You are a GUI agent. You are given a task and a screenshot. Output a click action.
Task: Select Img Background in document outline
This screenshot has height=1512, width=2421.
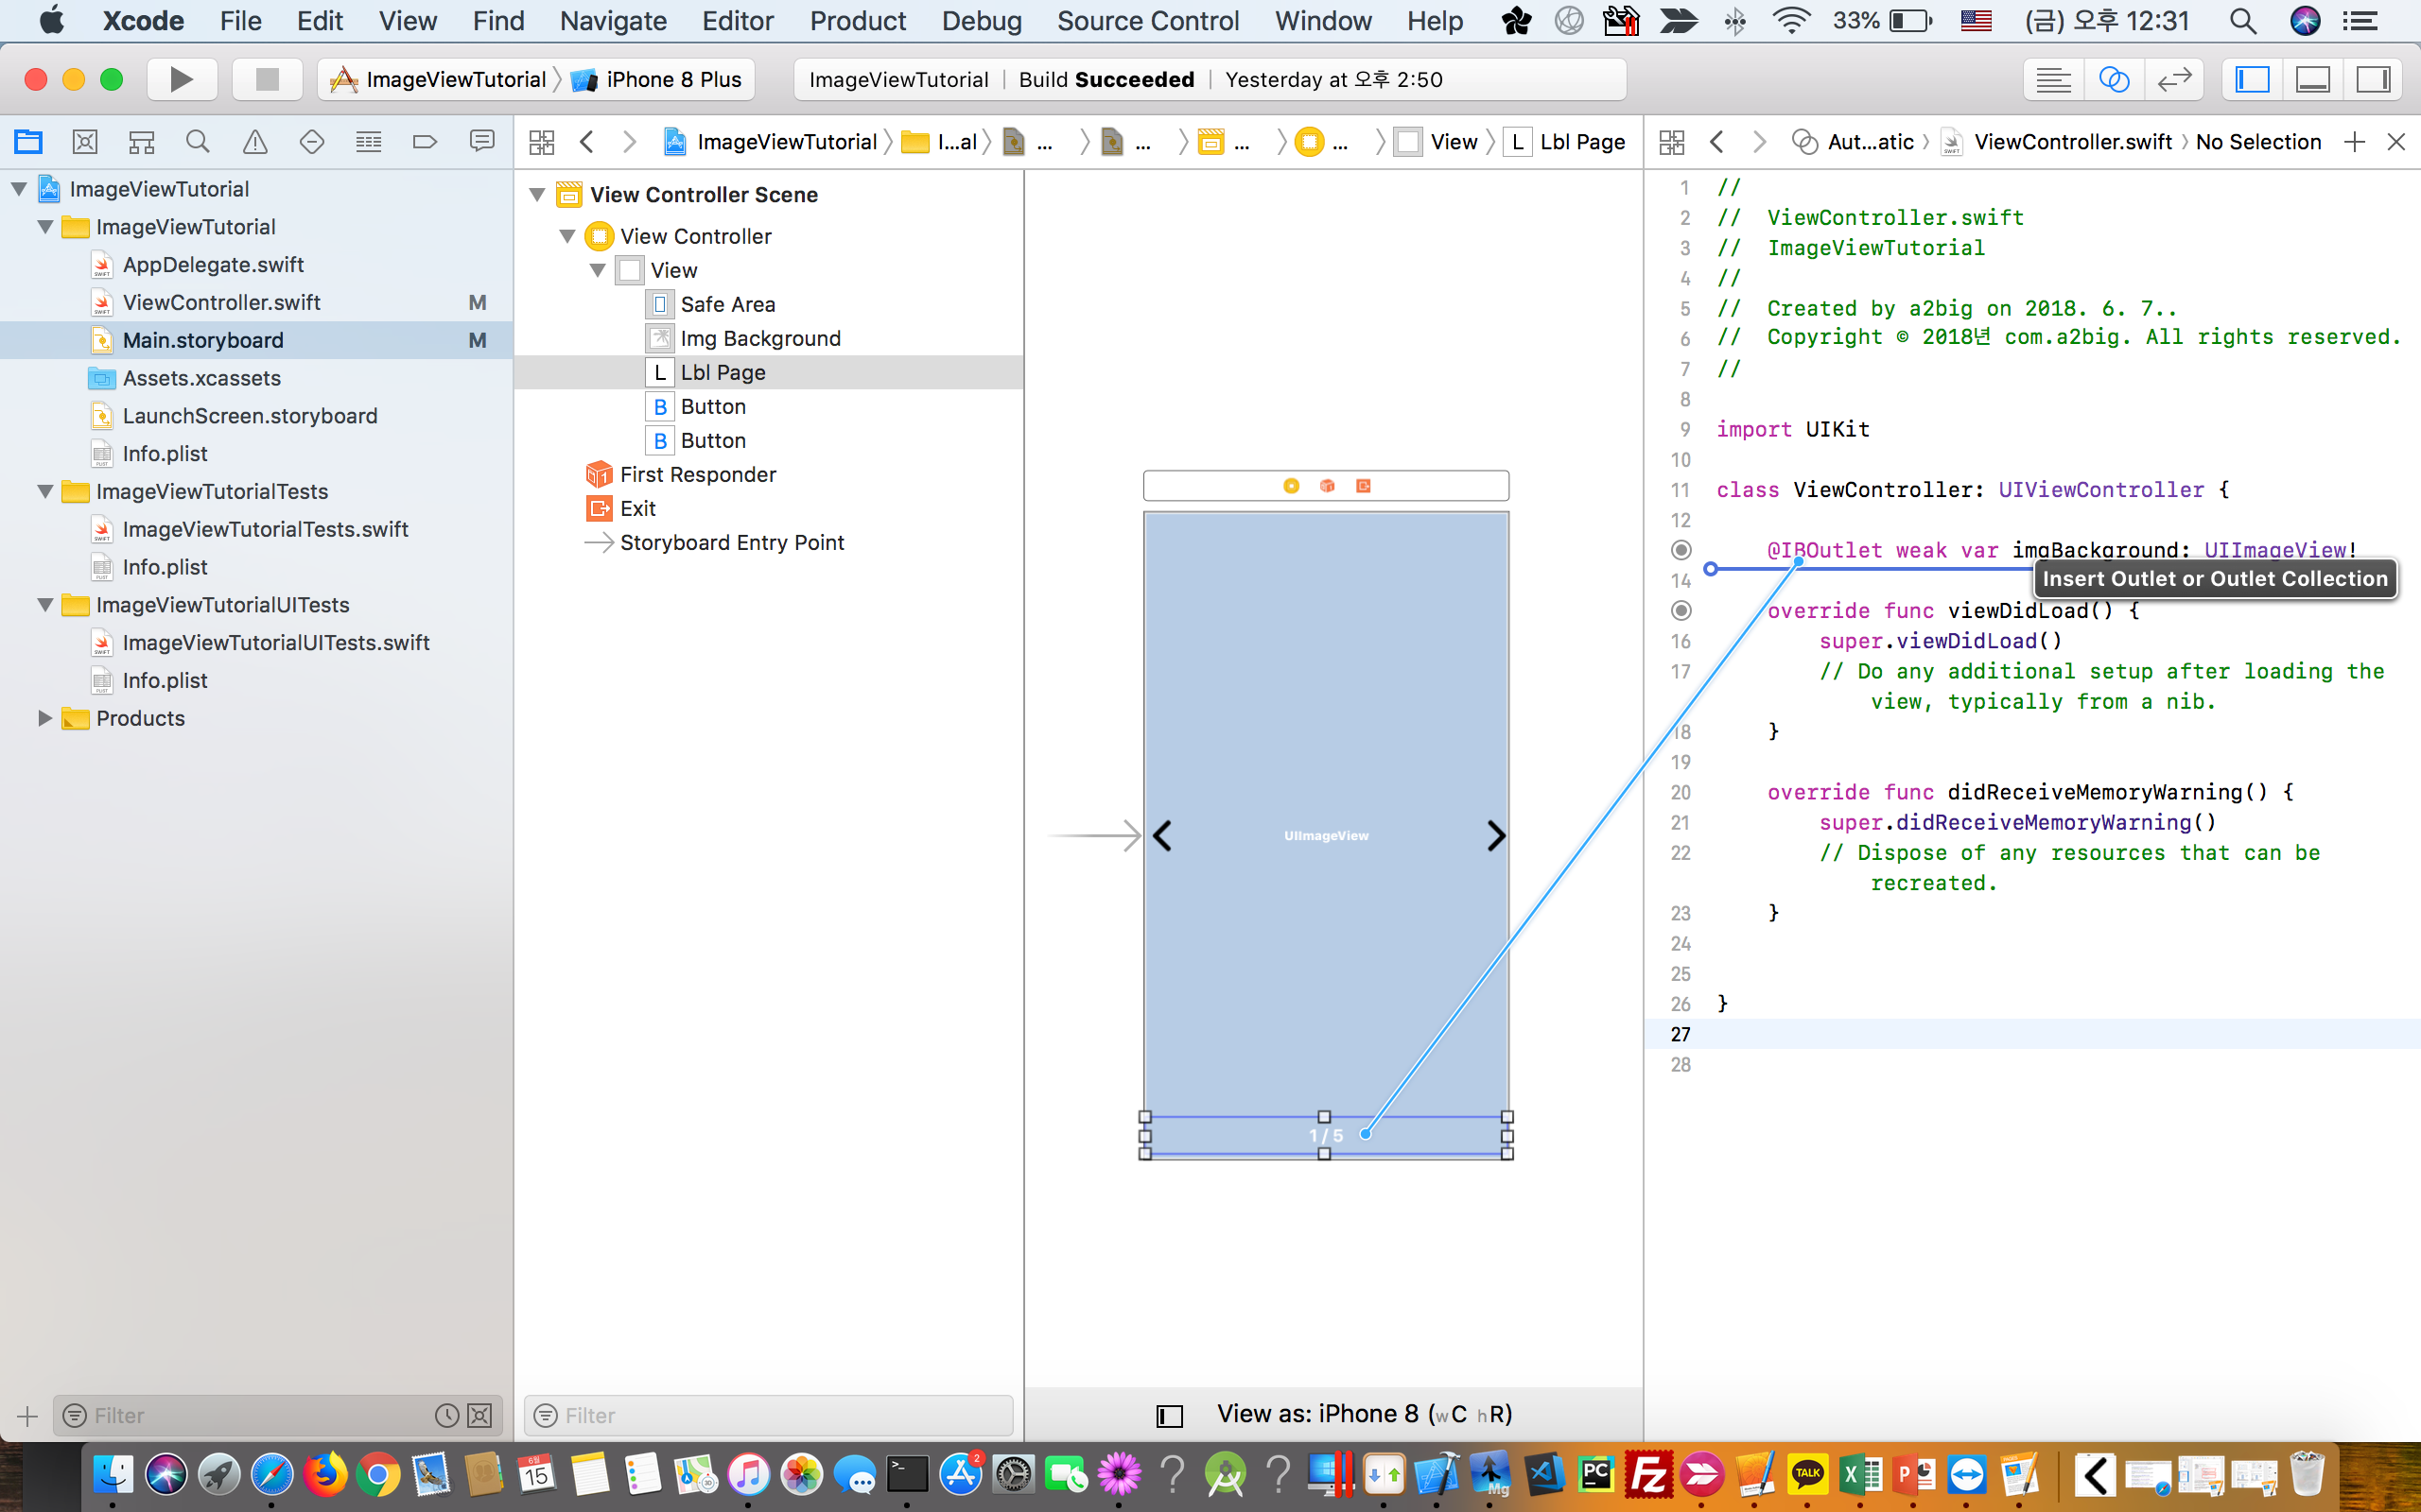click(759, 338)
